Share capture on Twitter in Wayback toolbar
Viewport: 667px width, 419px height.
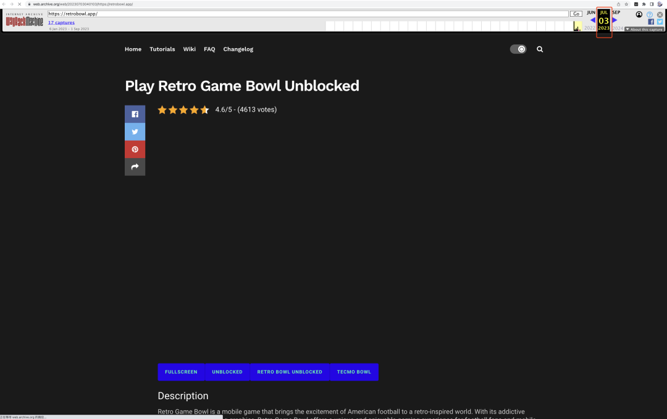[x=660, y=22]
